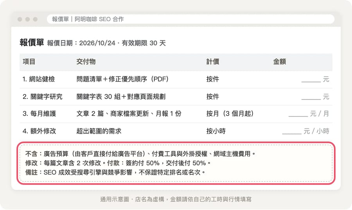Select the 交付物 column header
352x210 pixels.
coord(86,62)
